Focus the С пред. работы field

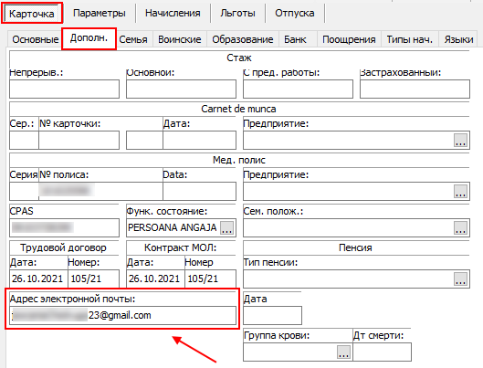coord(298,89)
